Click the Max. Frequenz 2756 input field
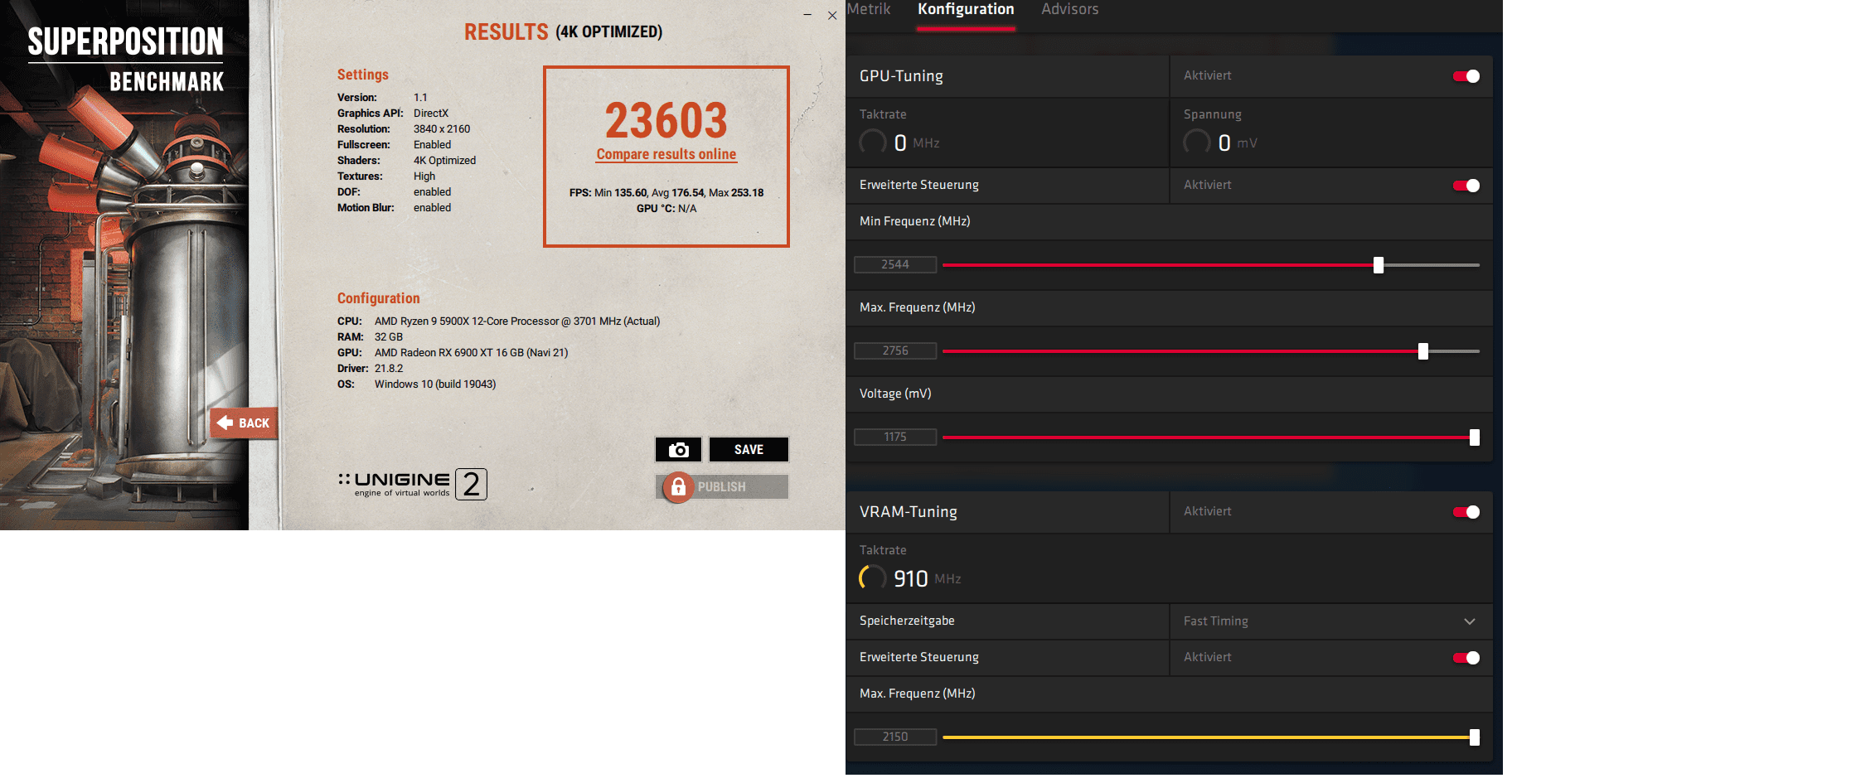 [895, 350]
